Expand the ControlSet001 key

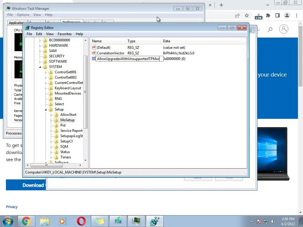tap(46, 72)
